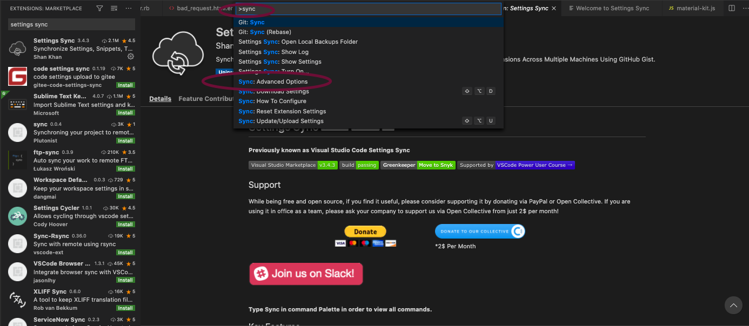Image resolution: width=749 pixels, height=326 pixels.
Task: Open Visual Studio Marketplace version badge
Action: pos(293,165)
